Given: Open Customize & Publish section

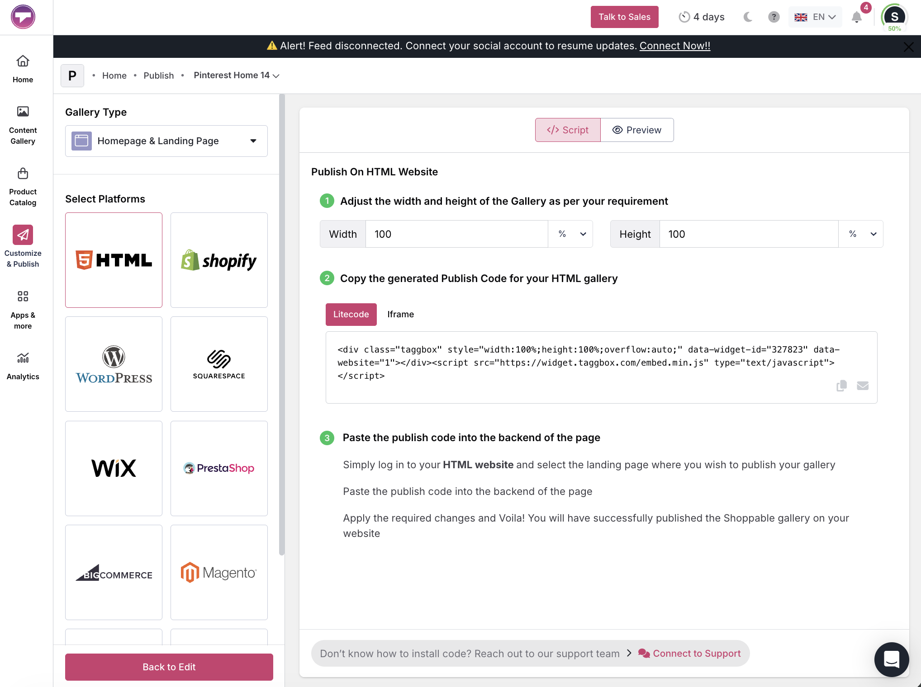Looking at the screenshot, I should pyautogui.click(x=23, y=247).
